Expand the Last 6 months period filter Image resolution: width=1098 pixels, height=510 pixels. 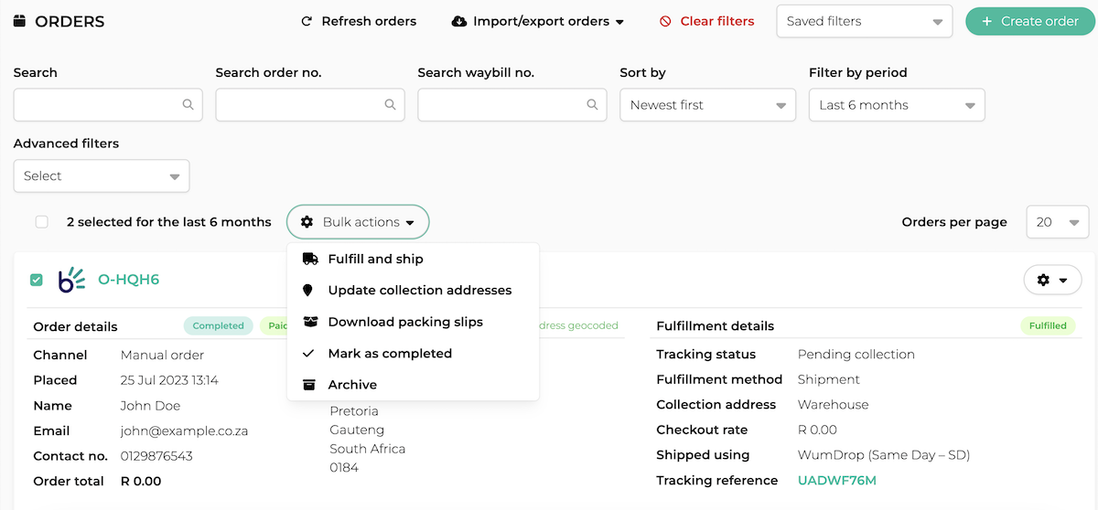897,105
